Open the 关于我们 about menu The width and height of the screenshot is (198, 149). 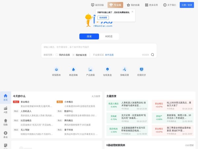click(x=170, y=5)
